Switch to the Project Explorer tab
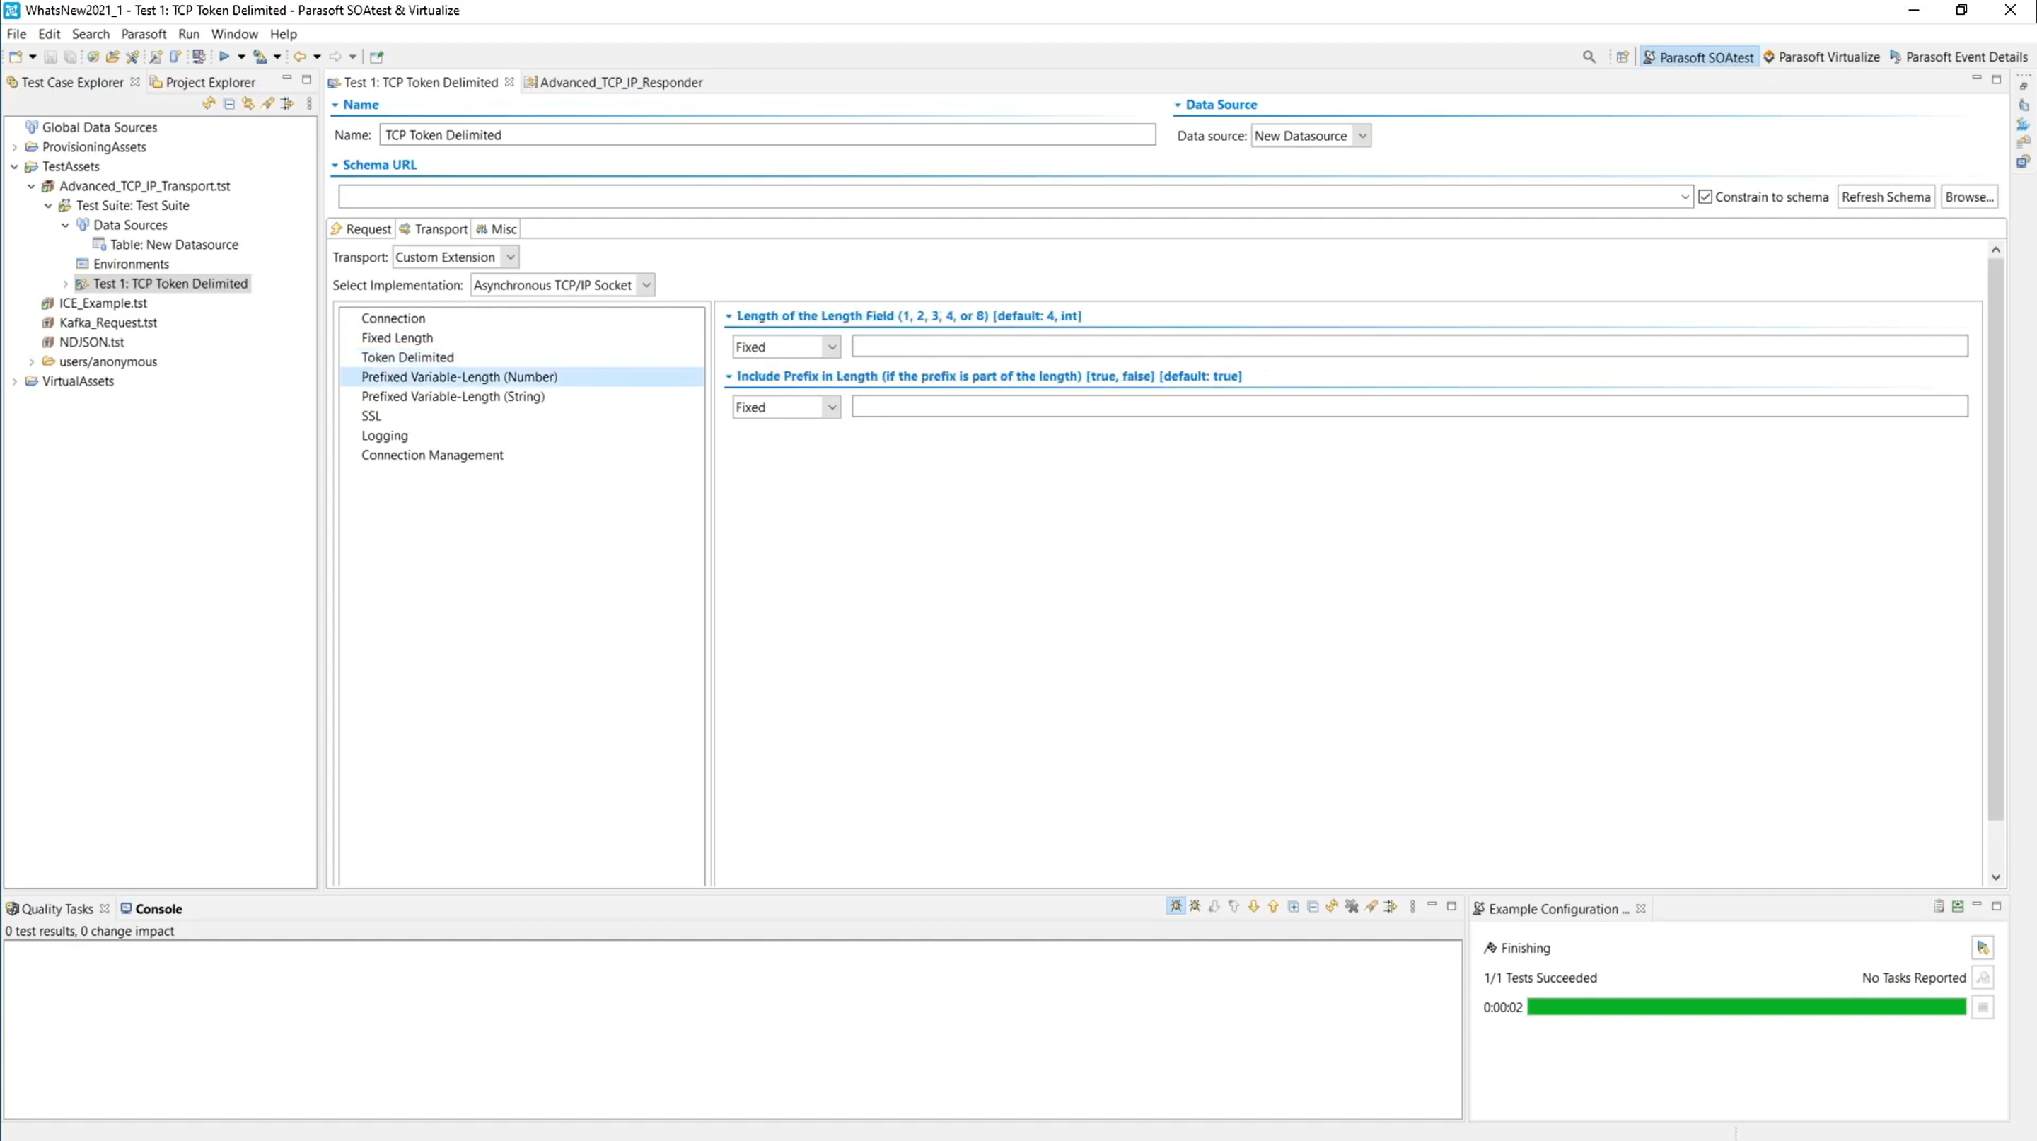The image size is (2037, 1141). [x=203, y=82]
